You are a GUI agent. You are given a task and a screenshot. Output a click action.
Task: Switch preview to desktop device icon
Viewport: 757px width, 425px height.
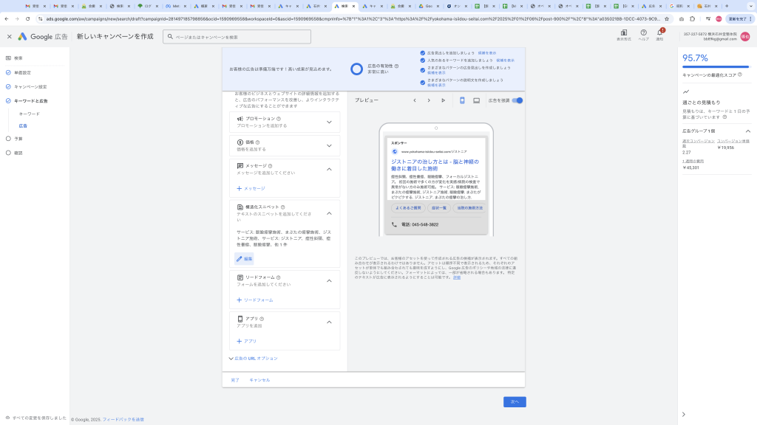coord(477,100)
